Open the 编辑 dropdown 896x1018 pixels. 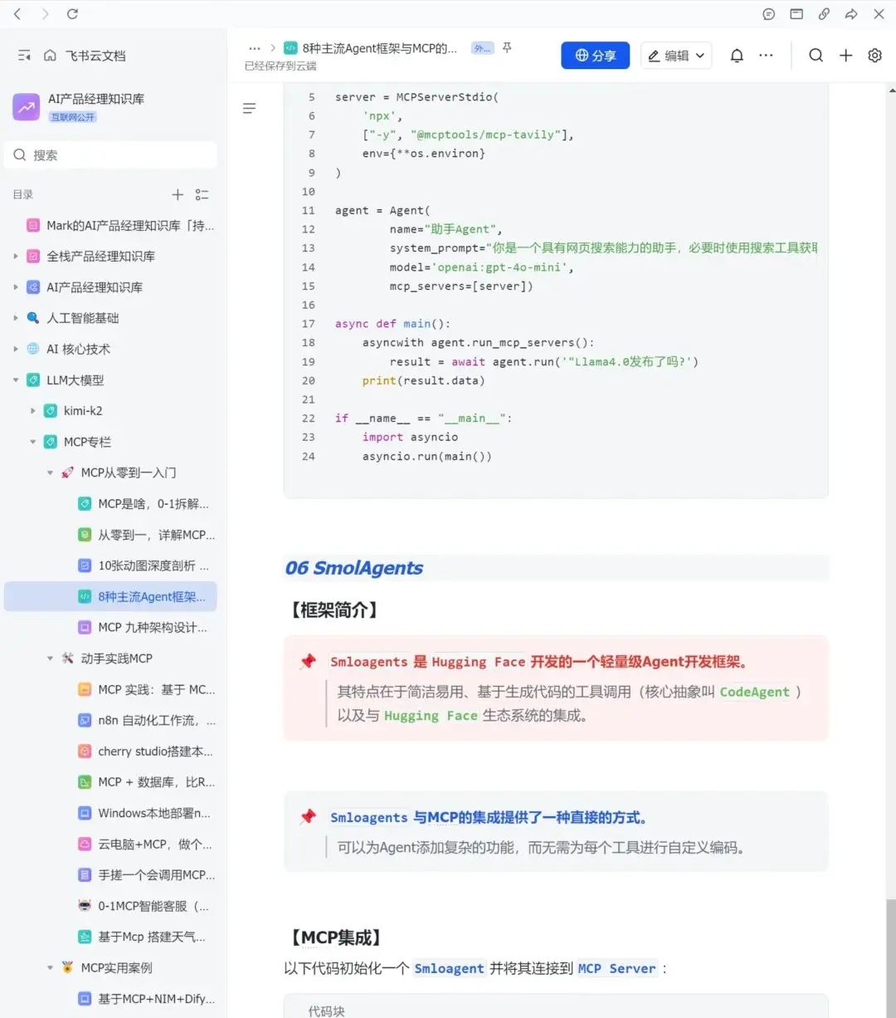[x=676, y=55]
